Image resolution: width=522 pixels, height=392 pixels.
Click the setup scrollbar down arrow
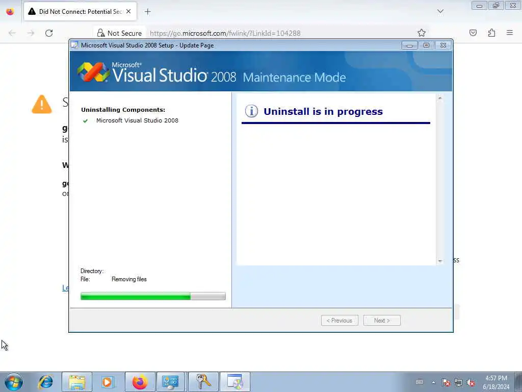[440, 261]
